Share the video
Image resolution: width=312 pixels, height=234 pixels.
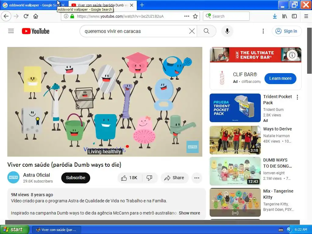coord(175,178)
